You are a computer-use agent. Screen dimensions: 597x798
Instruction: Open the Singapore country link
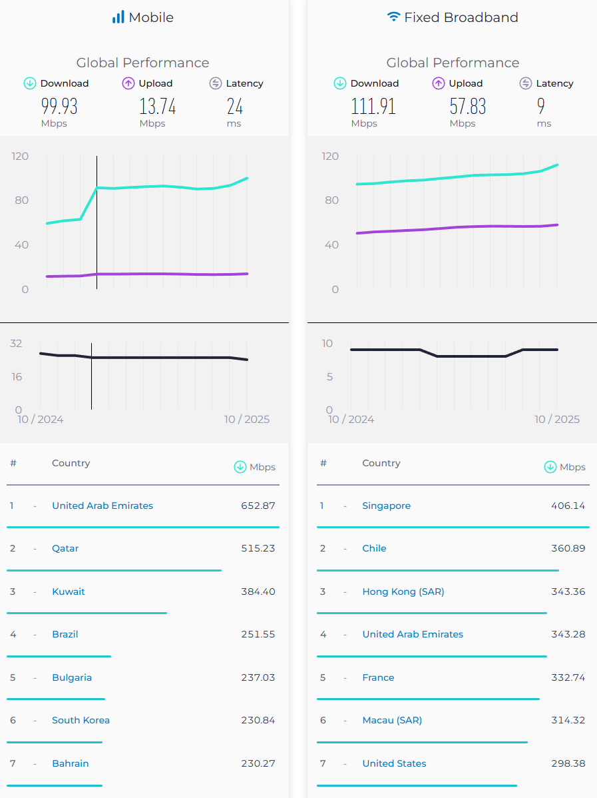tap(386, 506)
